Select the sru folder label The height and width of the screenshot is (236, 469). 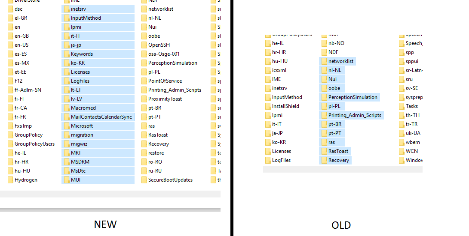(409, 79)
